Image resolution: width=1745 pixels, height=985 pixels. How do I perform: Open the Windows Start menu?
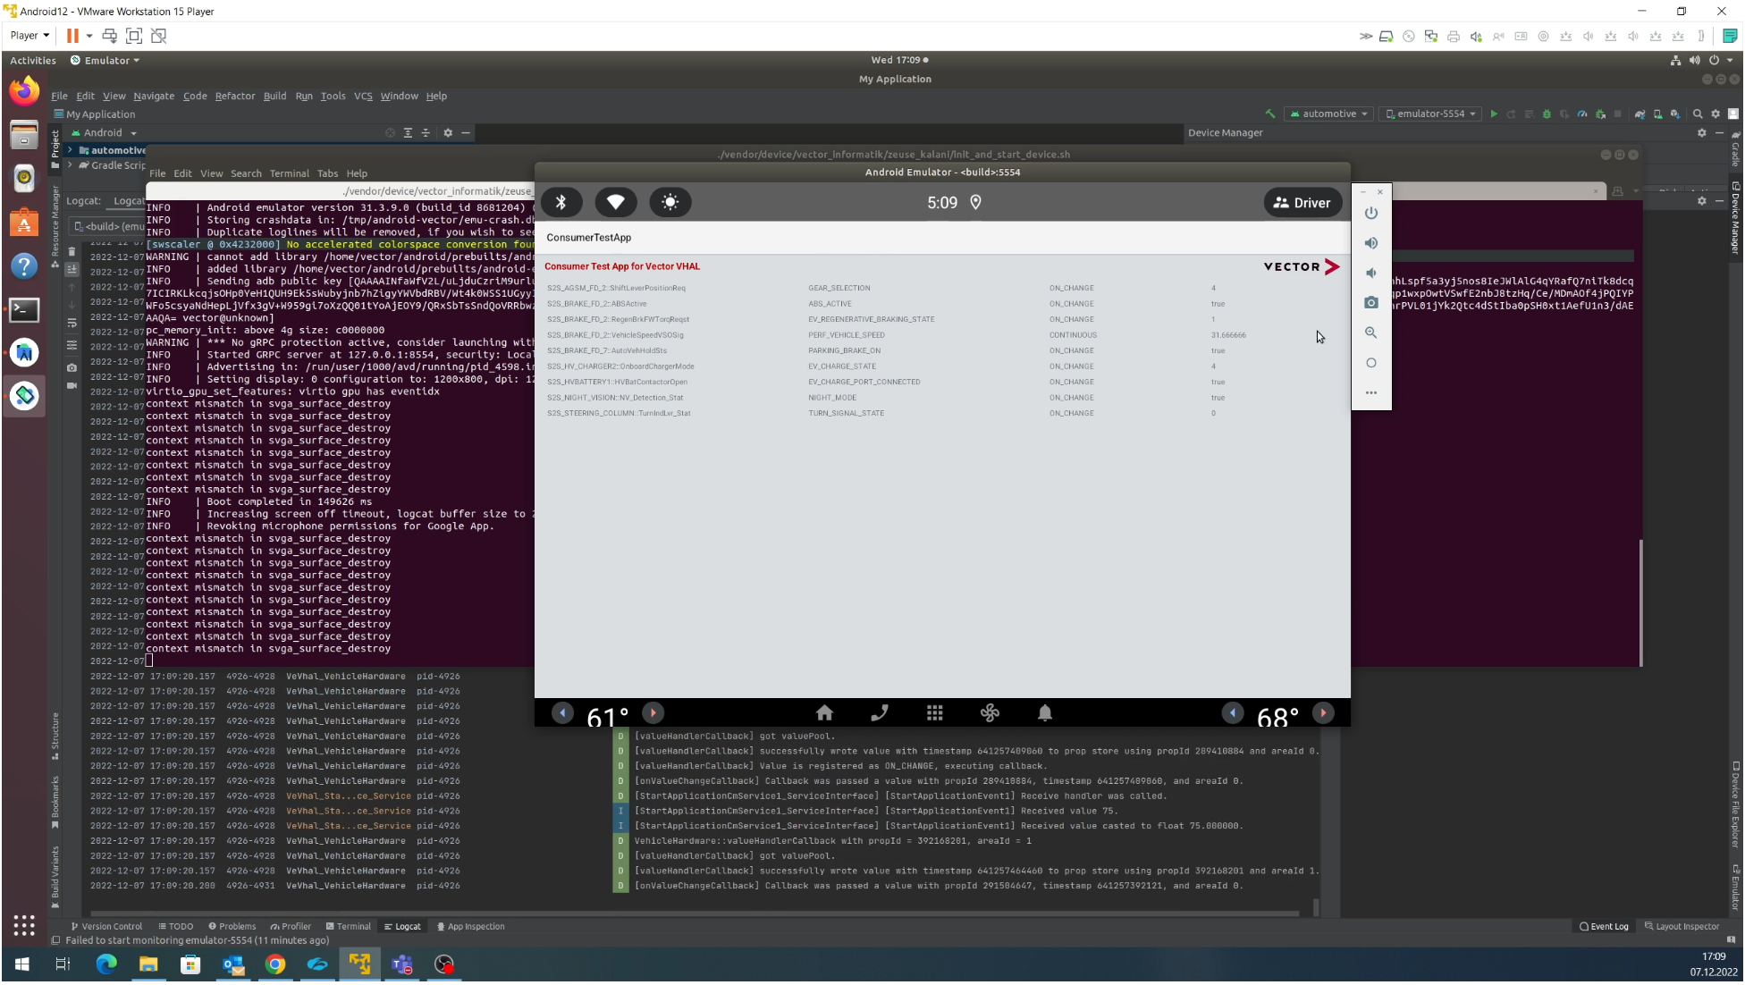(21, 964)
